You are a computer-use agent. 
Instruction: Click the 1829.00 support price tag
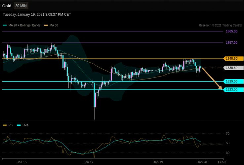[233, 82]
